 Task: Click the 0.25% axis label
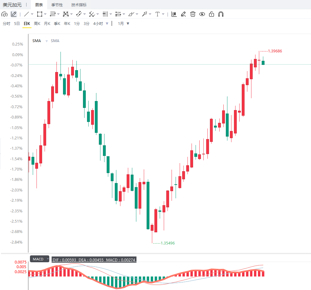[18, 44]
